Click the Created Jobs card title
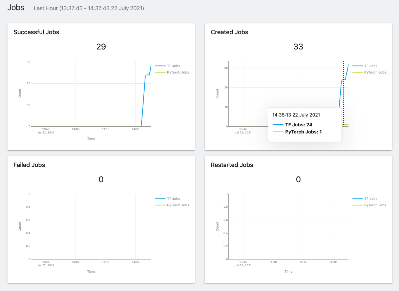 [x=229, y=32]
